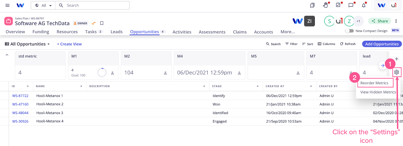Switch to the Overview tab
Image resolution: width=403 pixels, height=146 pixels.
[x=15, y=32]
